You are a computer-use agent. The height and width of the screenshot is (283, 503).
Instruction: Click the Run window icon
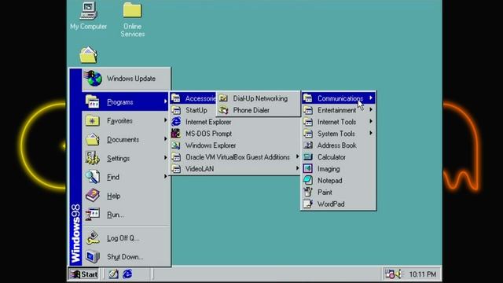[x=93, y=215]
